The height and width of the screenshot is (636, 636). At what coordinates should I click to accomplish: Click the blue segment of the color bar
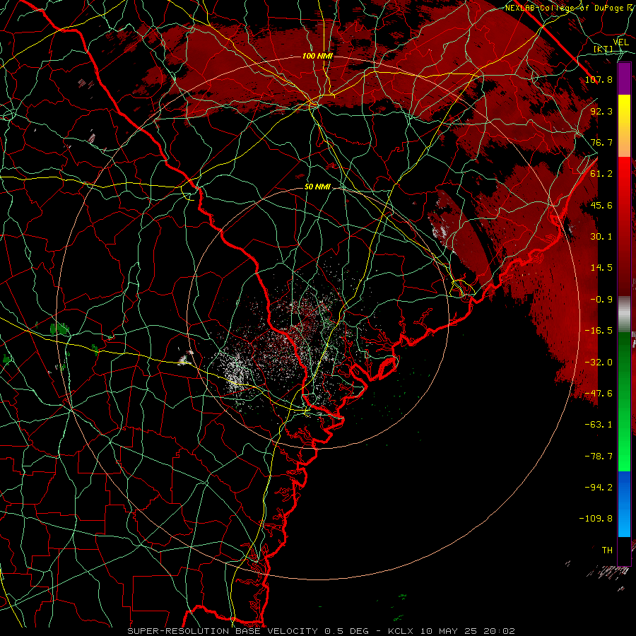(x=624, y=504)
